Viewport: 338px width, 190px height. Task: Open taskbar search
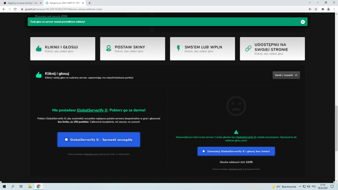13,187
